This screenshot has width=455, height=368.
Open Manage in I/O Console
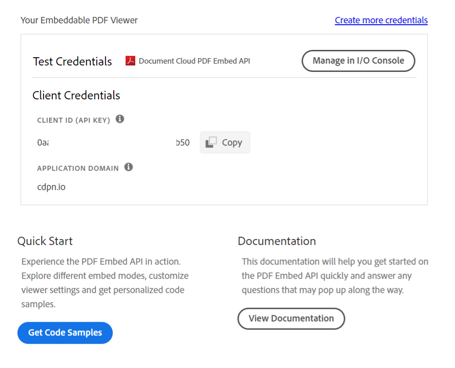[x=358, y=61]
